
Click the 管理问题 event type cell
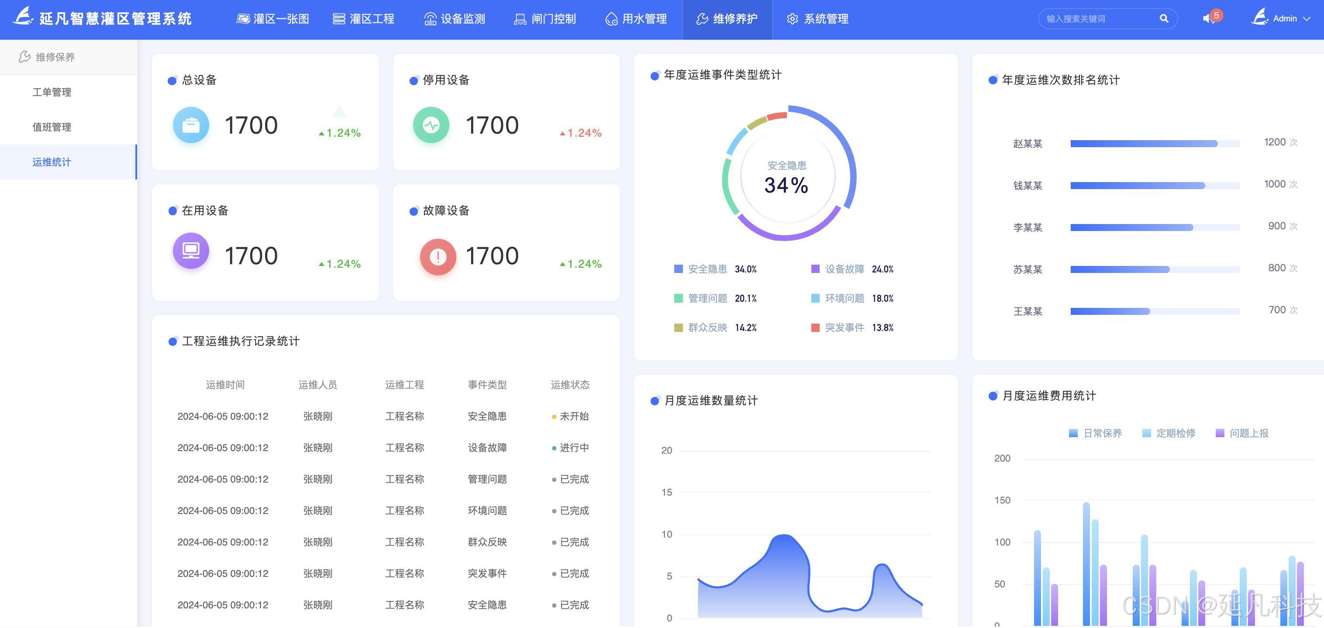[487, 479]
